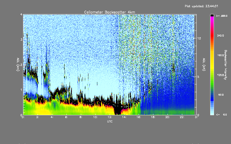Click the '2' tick on the km axis
Viewport: 231px width, 144px height.
pyautogui.click(x=21, y=65)
